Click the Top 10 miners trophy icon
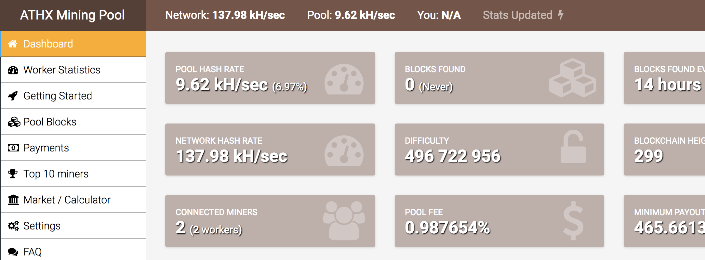The width and height of the screenshot is (705, 260). click(13, 174)
